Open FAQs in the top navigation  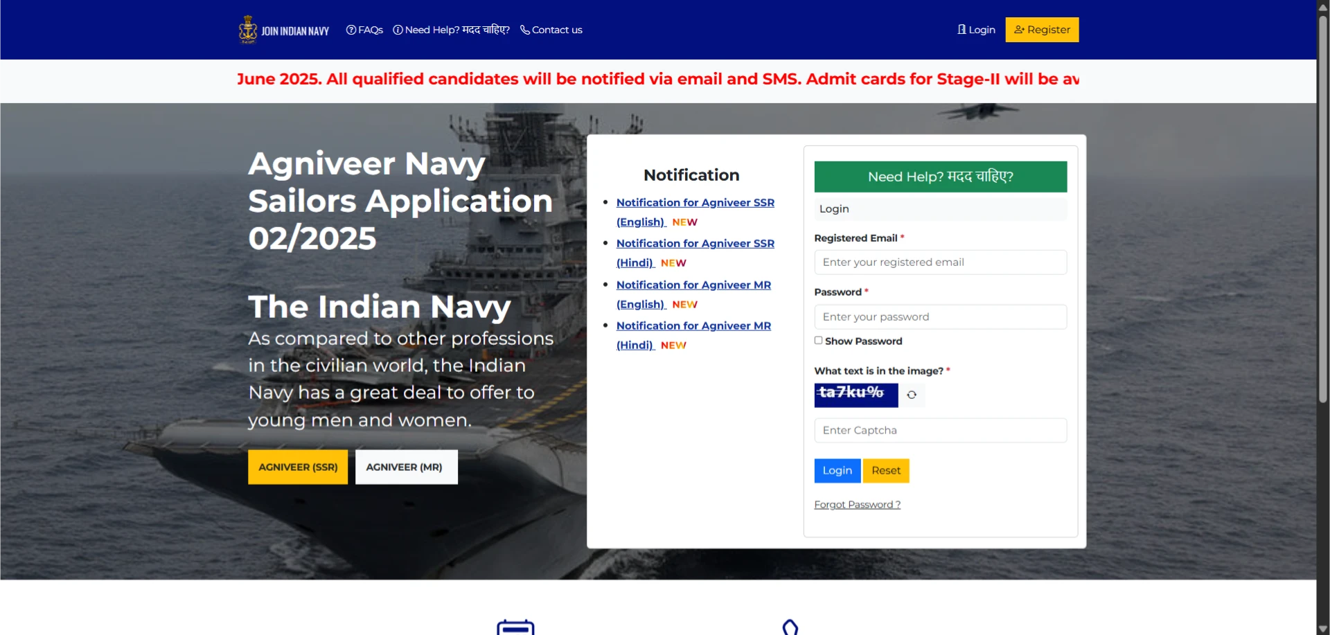click(x=364, y=30)
